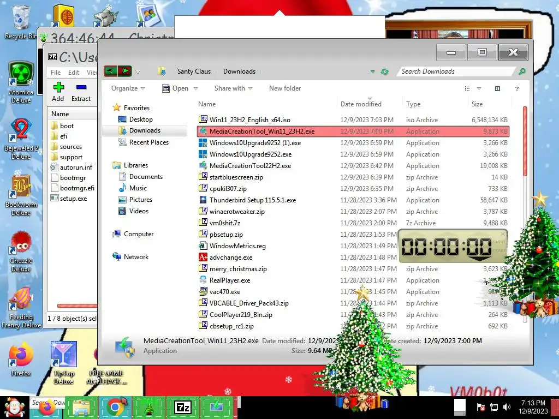Toggle the preview pane icon

[x=497, y=89]
